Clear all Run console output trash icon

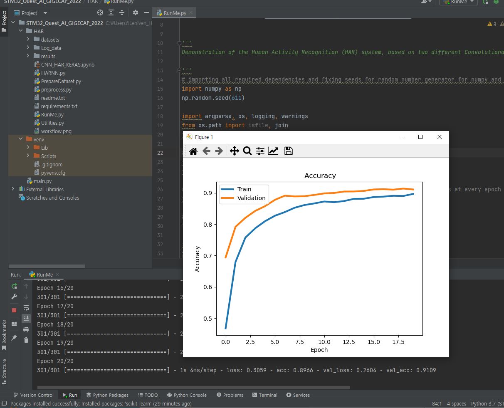coord(26,340)
